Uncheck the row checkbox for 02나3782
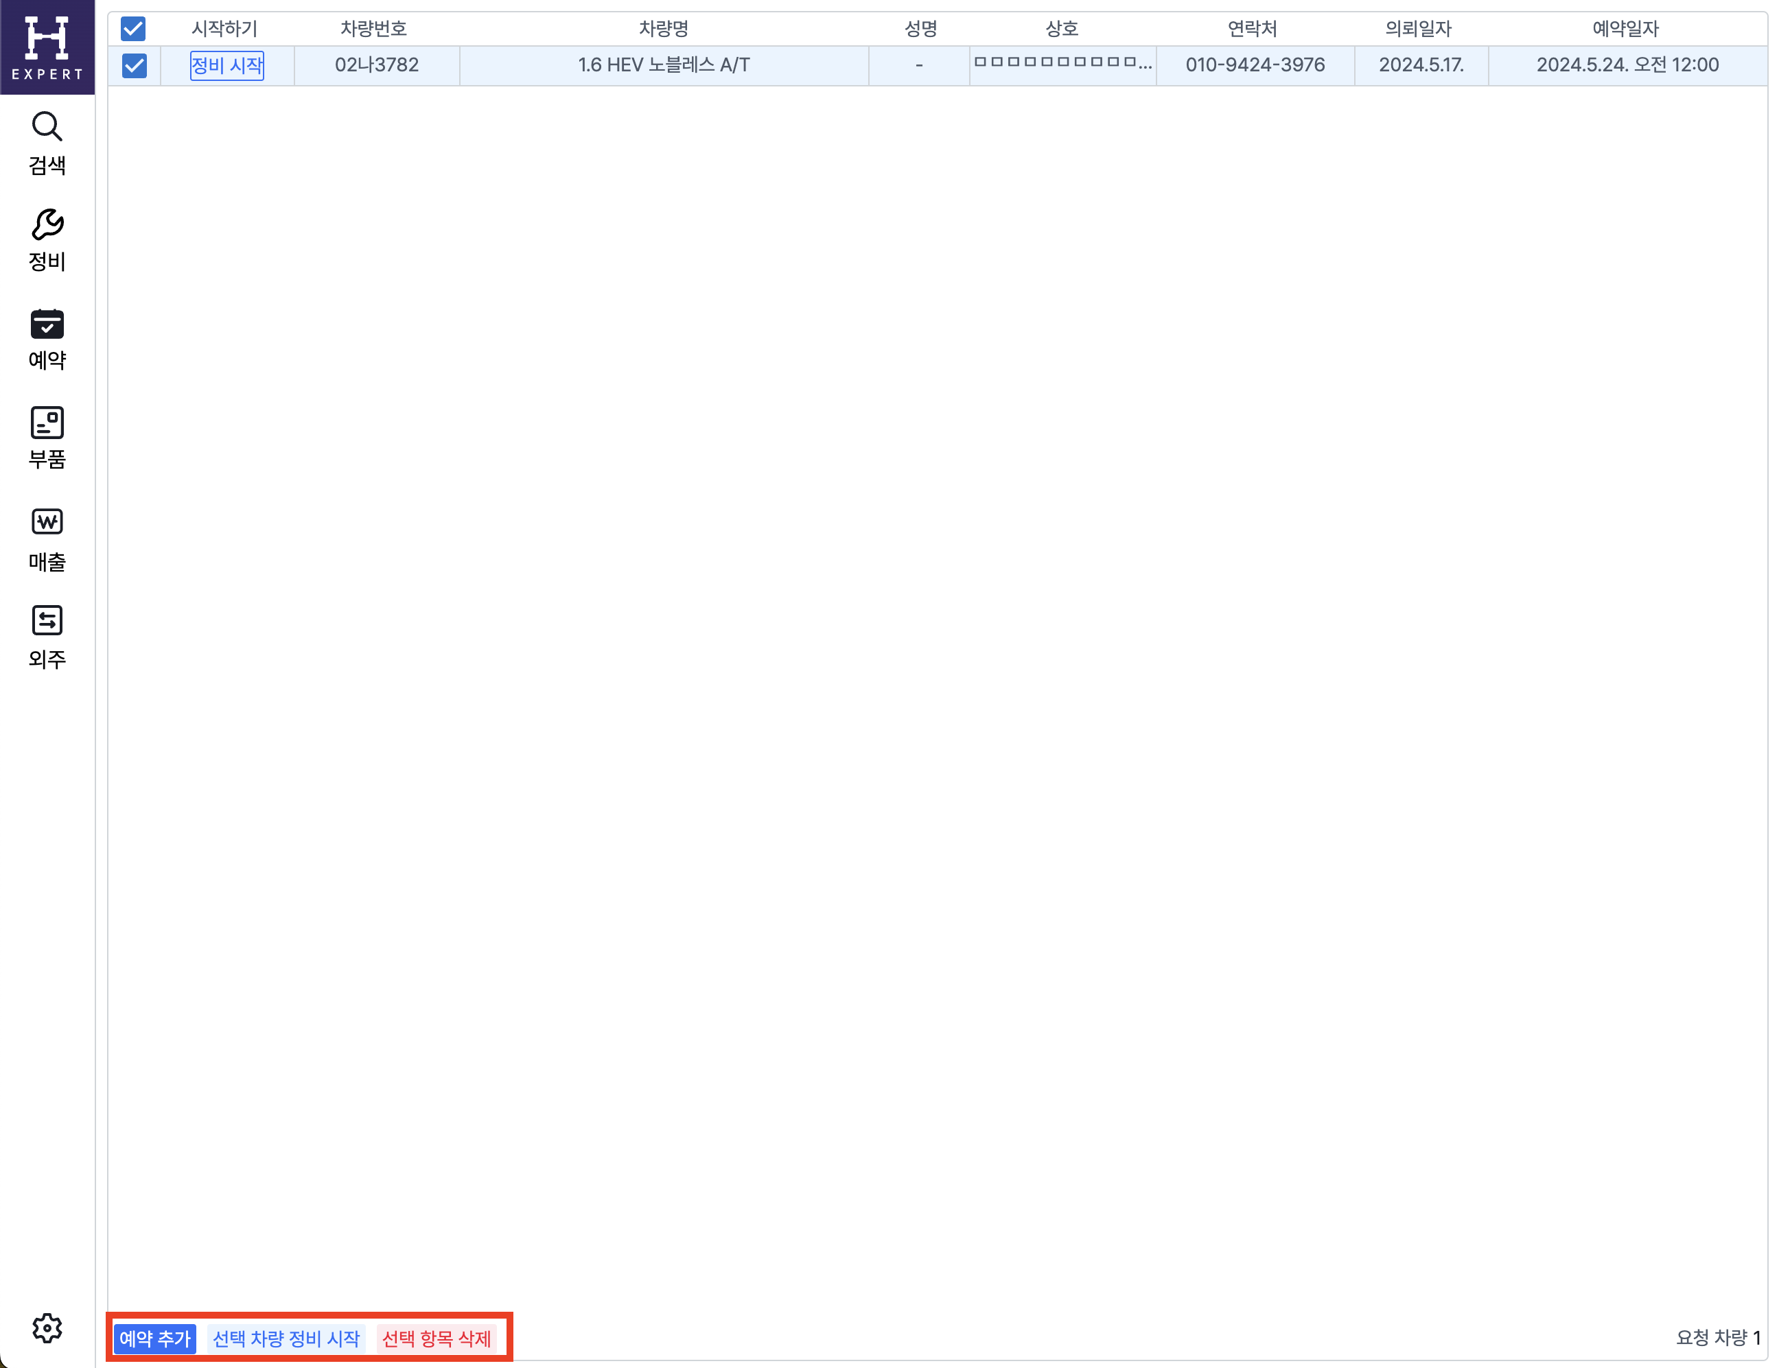The image size is (1779, 1368). [135, 65]
